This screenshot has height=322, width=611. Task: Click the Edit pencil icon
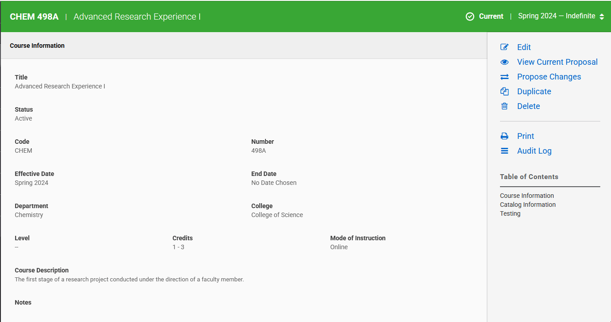(x=504, y=47)
